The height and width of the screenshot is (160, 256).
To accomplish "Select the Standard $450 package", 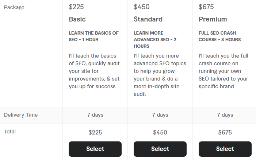I will 160,149.
